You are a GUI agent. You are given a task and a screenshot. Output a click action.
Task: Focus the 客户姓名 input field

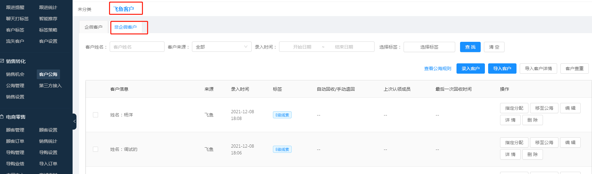coord(137,47)
